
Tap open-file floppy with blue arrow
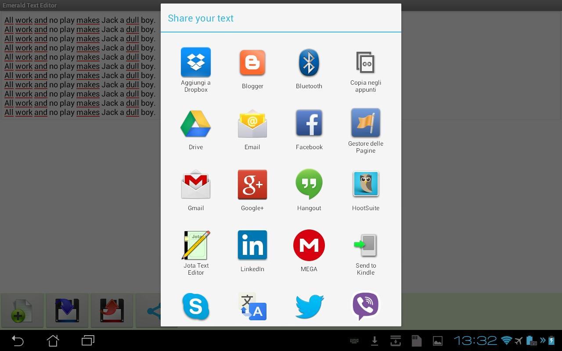tap(67, 311)
